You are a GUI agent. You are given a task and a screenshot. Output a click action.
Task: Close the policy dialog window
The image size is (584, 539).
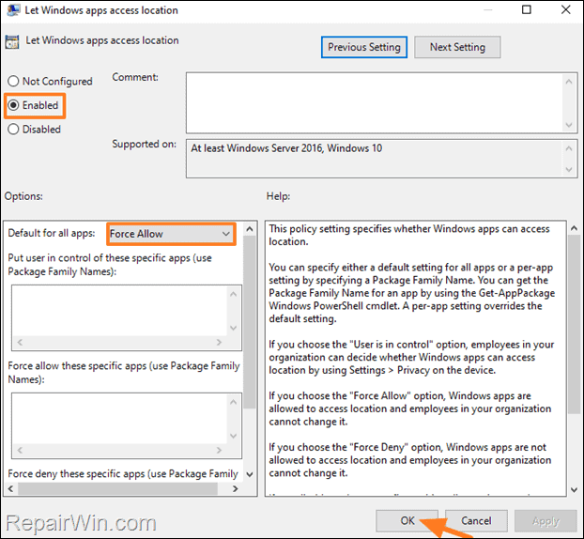(566, 9)
